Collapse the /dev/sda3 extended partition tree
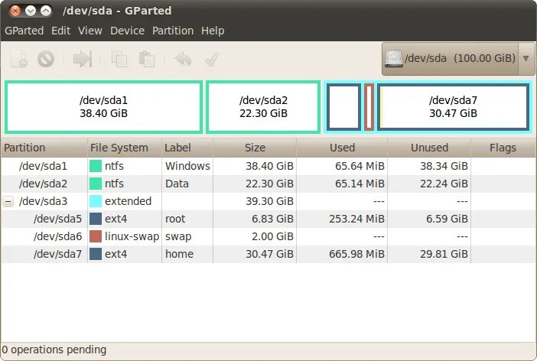The width and height of the screenshot is (537, 361). (x=8, y=201)
